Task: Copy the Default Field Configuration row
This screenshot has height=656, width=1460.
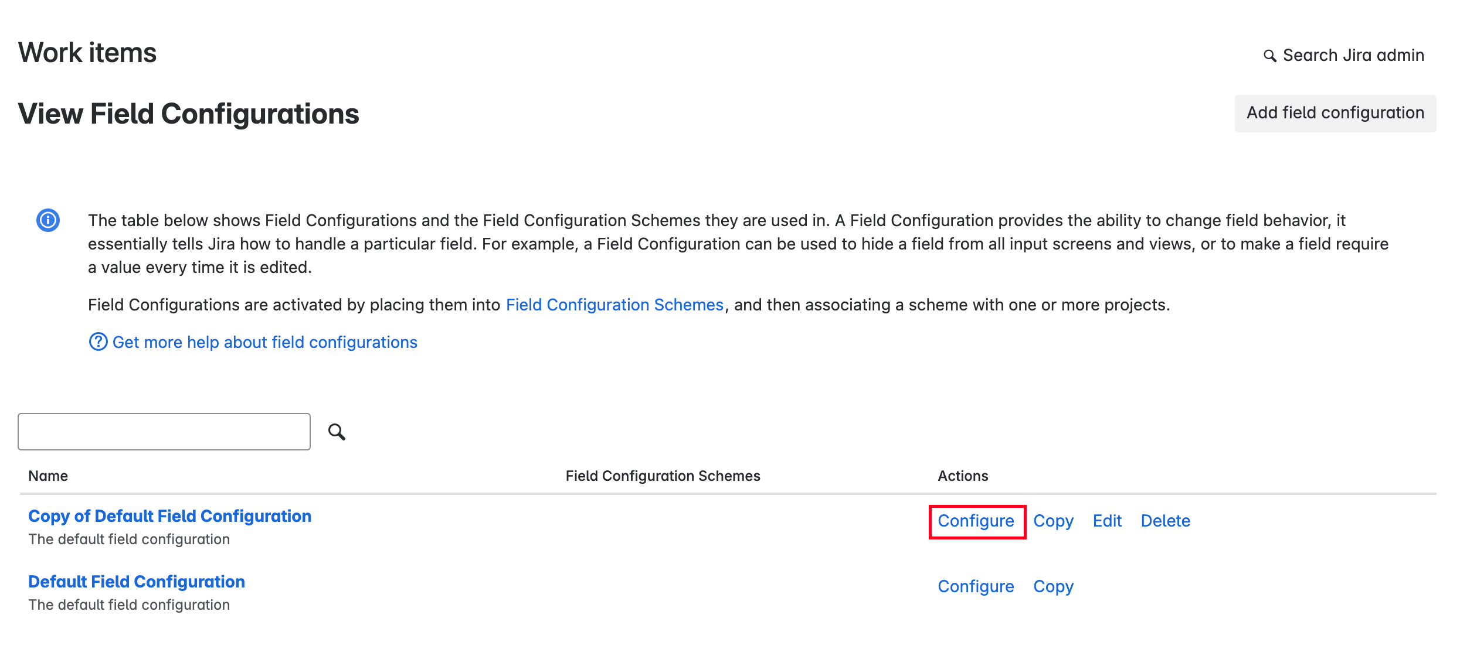Action: 1053,586
